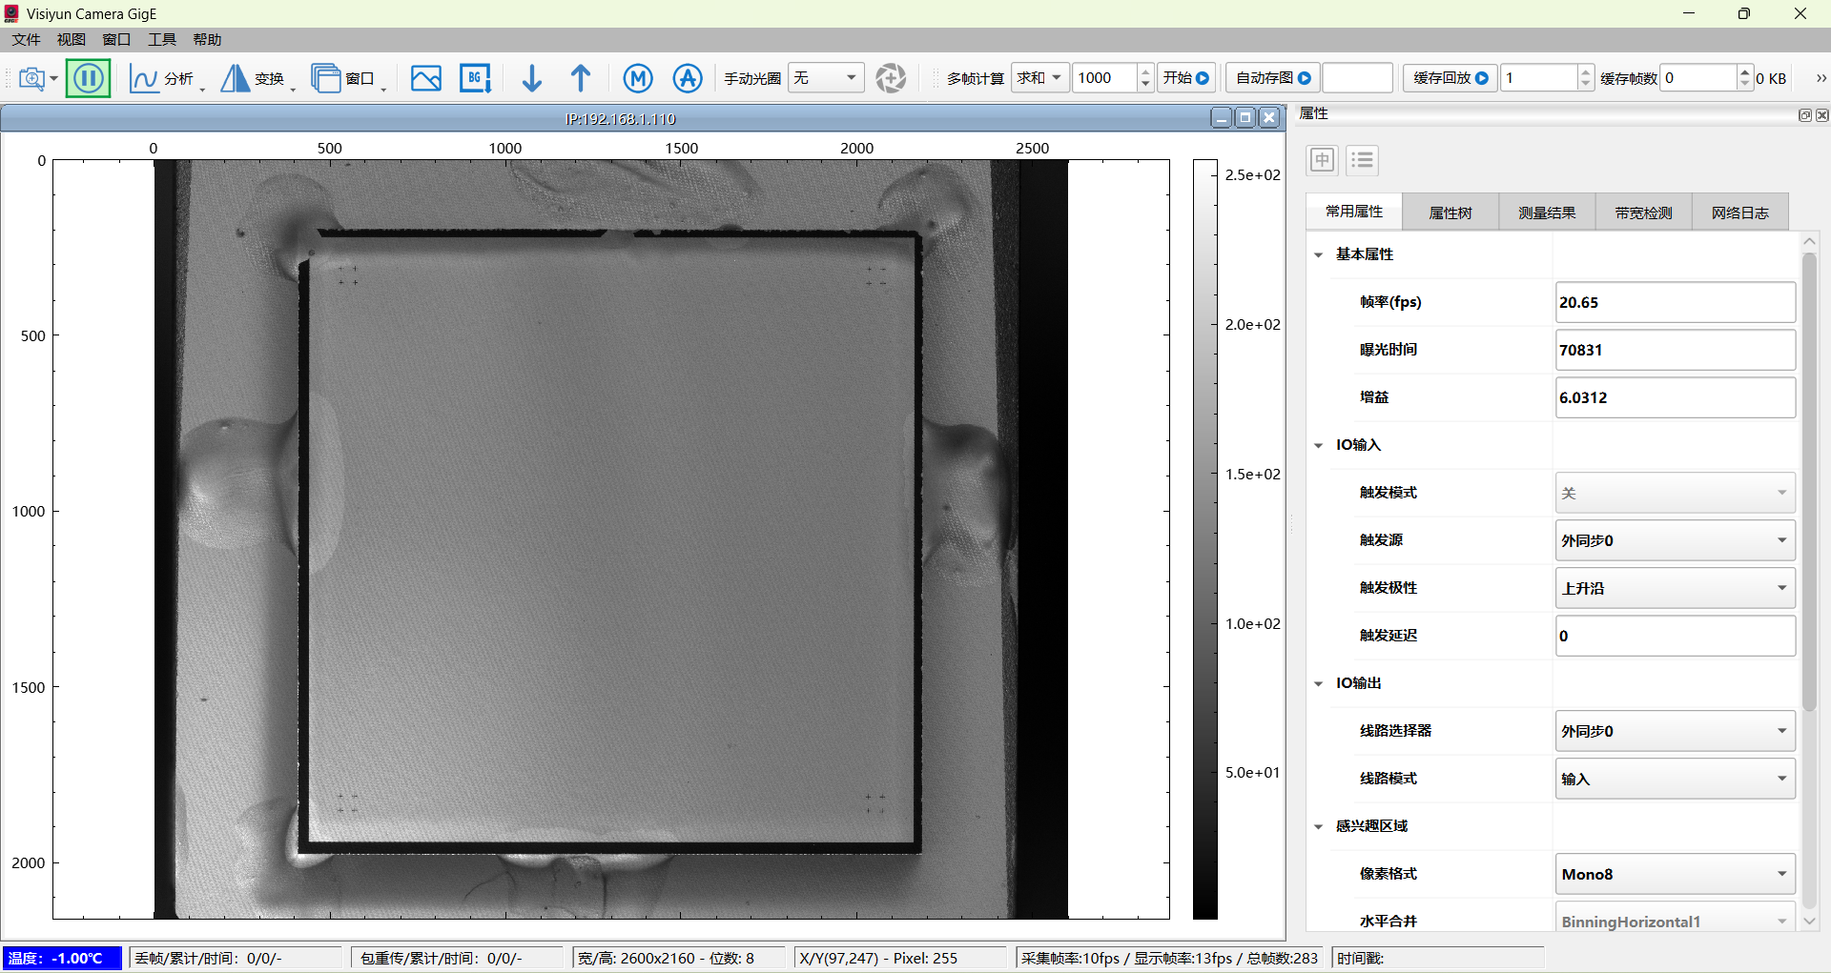Click the blue down arrow icon
Screen dimensions: 1831x973
coord(532,78)
